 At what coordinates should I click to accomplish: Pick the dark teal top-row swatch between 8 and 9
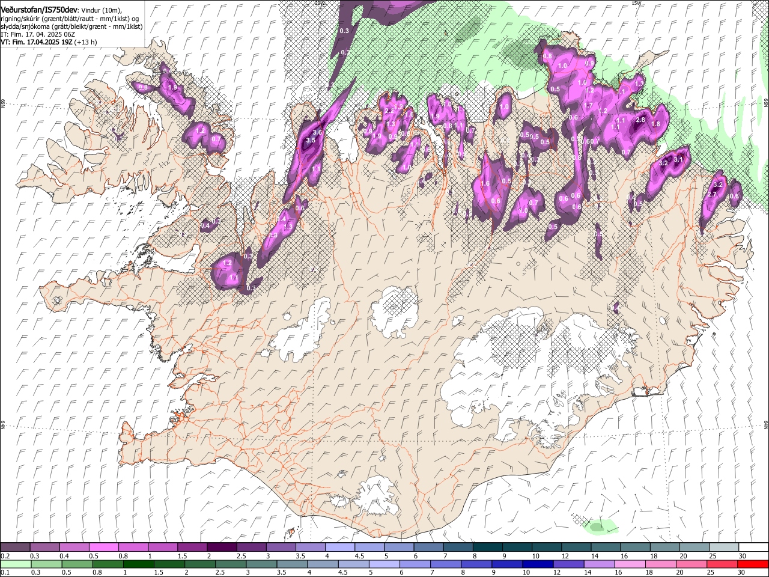point(487,548)
